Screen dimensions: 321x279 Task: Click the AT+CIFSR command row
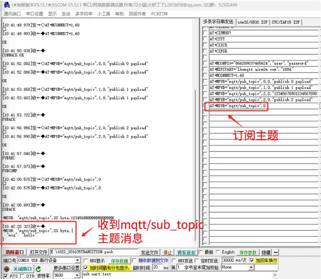tap(264, 51)
